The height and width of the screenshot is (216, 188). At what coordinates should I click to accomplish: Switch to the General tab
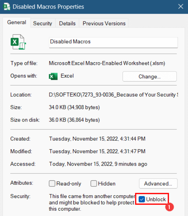click(17, 22)
